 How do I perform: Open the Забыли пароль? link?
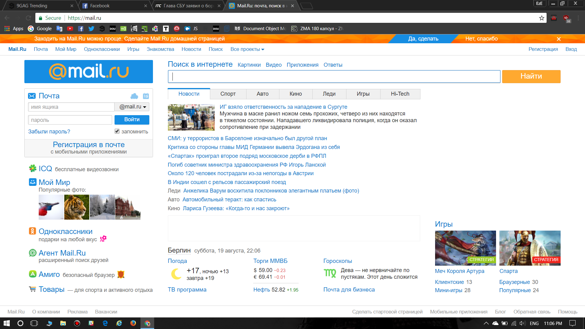(x=49, y=132)
